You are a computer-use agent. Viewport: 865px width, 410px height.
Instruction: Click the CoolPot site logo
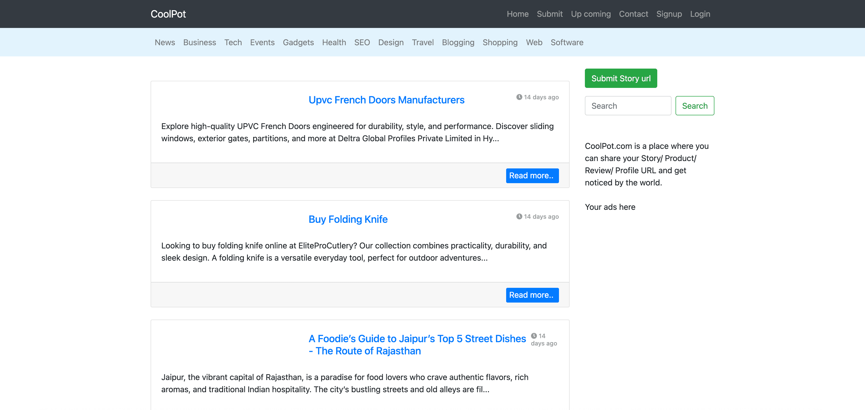(x=168, y=14)
